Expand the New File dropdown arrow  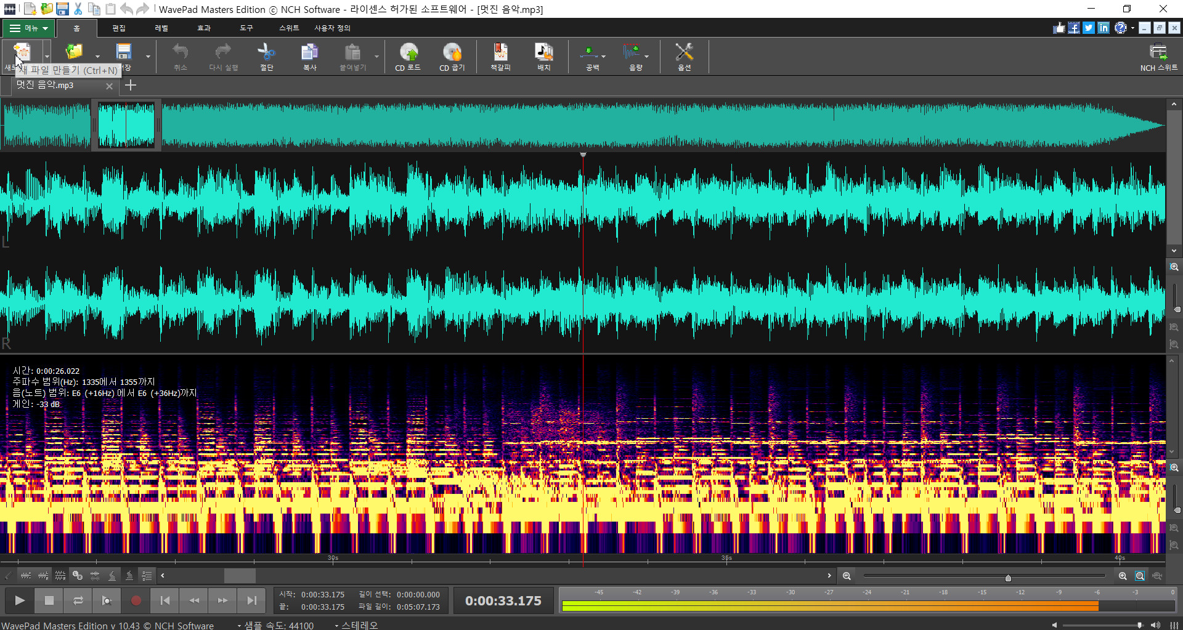(47, 57)
